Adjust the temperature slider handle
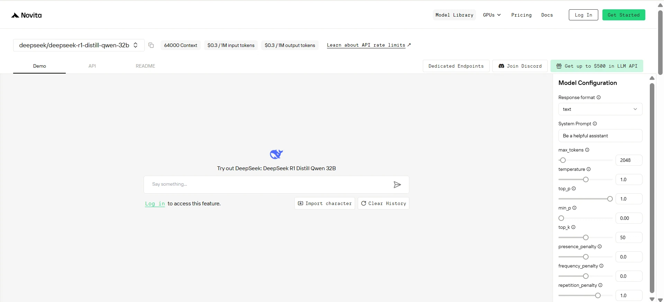Image resolution: width=664 pixels, height=302 pixels. click(586, 179)
